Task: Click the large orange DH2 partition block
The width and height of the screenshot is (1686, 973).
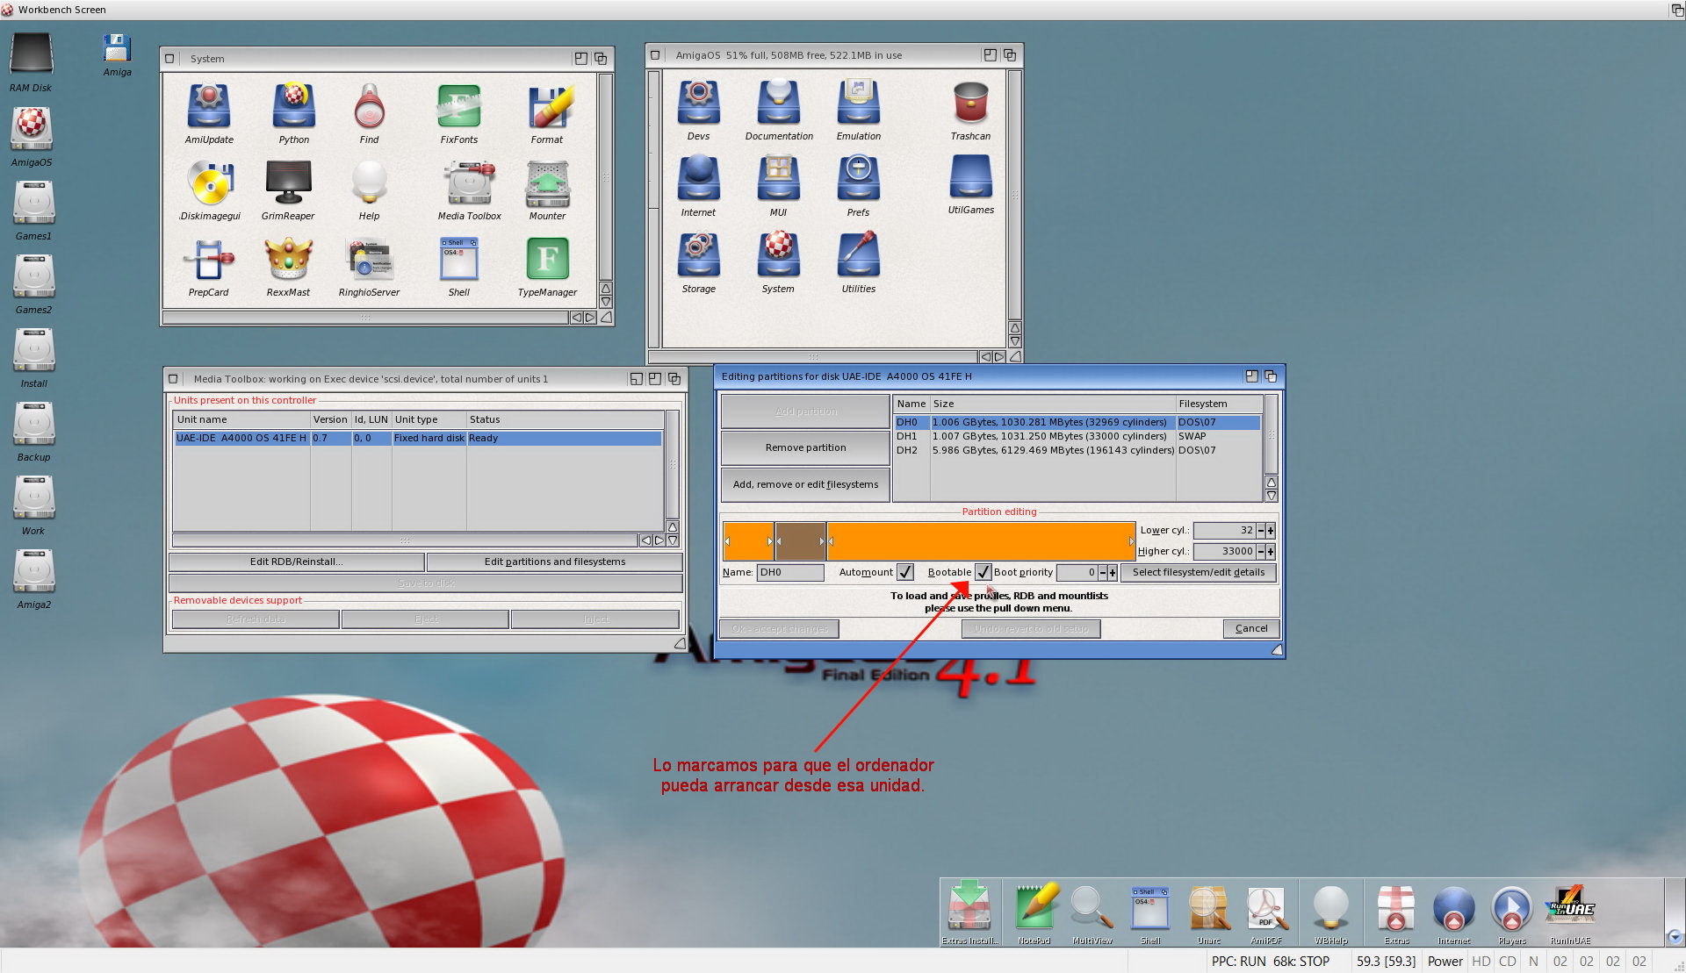Action: tap(981, 541)
